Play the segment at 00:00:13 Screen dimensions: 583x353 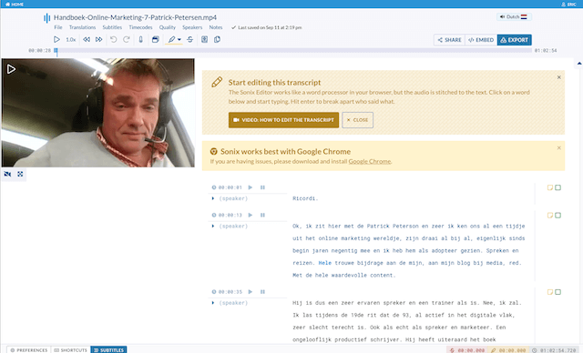251,215
